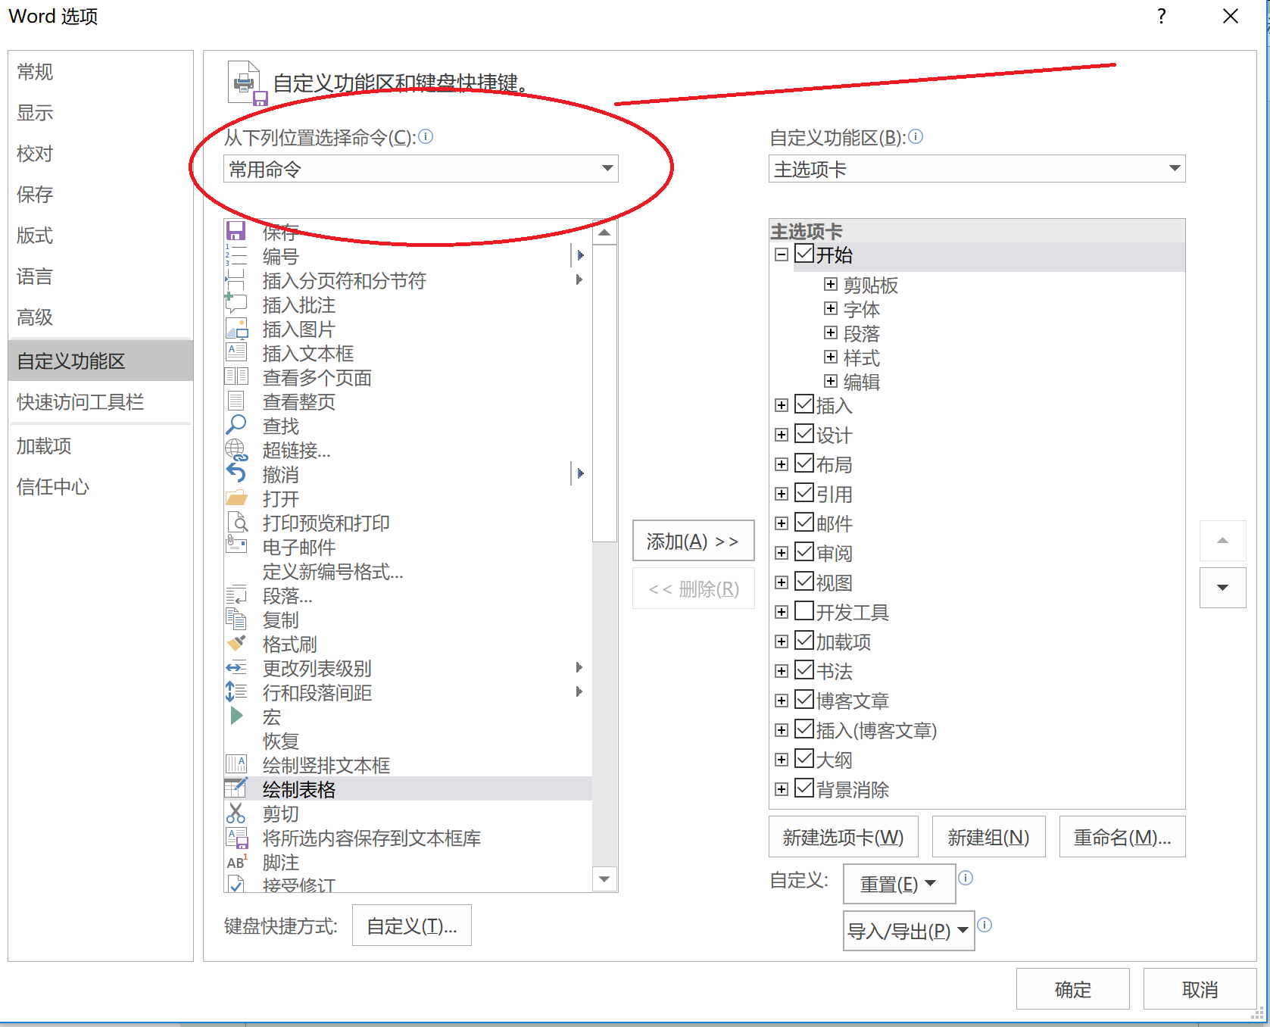Expand the 字体 group
The image size is (1270, 1027).
831,308
